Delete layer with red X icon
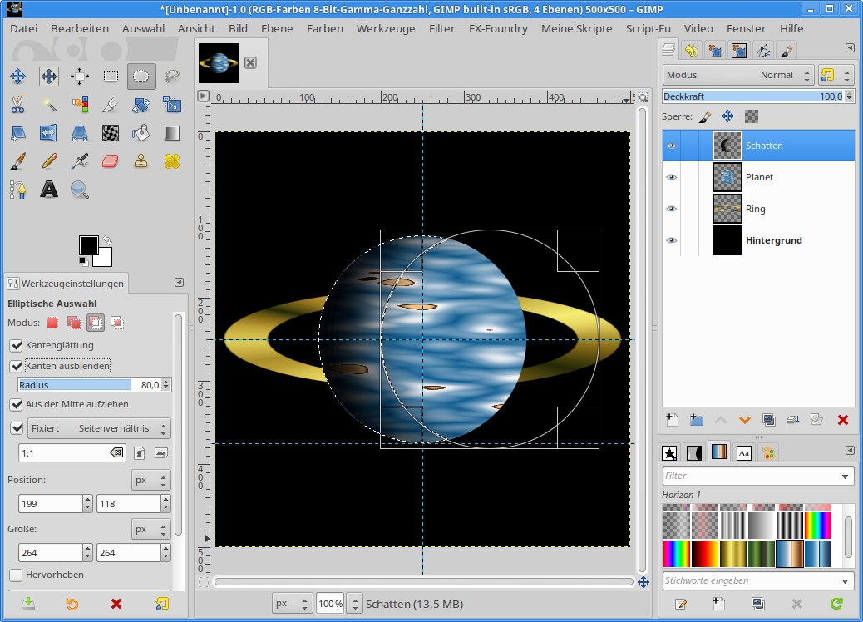Screen dimensions: 863x622 pos(842,420)
